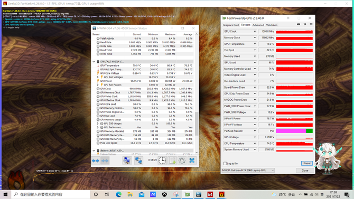
Task: Switch to FurMark taskbar icon
Action: 221,194
